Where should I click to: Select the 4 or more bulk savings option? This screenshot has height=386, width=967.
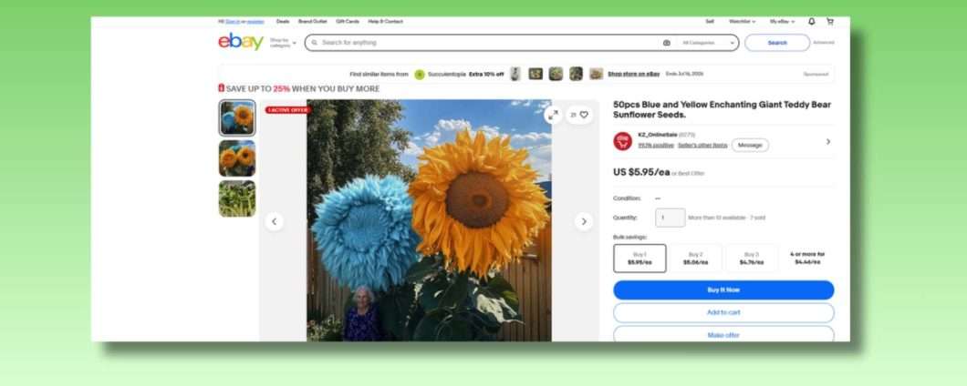click(x=807, y=259)
